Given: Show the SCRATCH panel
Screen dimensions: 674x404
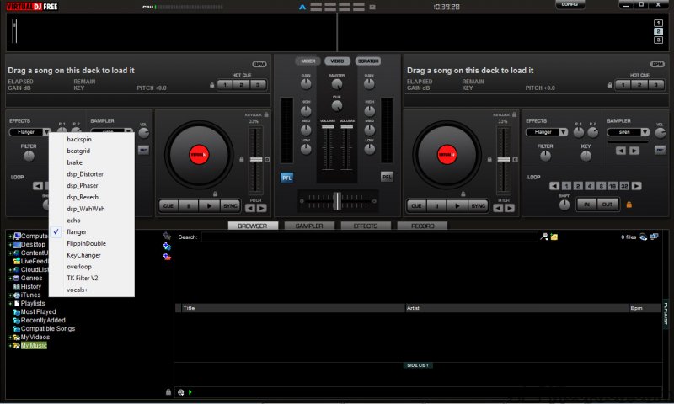Looking at the screenshot, I should 368,61.
